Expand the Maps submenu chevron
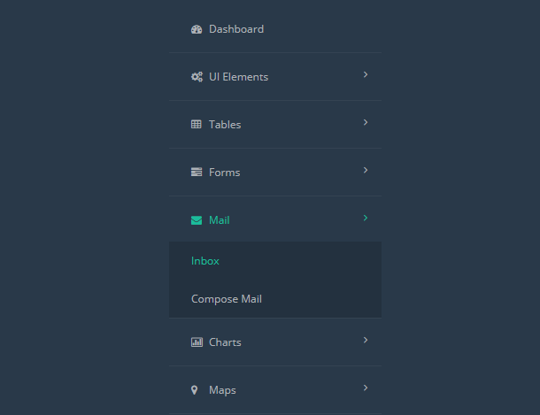 click(x=366, y=388)
